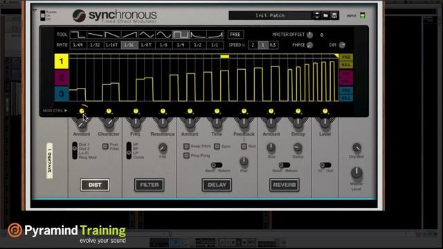This screenshot has height=249, width=443.
Task: Toggle the DIST effect button
Action: coord(95,185)
